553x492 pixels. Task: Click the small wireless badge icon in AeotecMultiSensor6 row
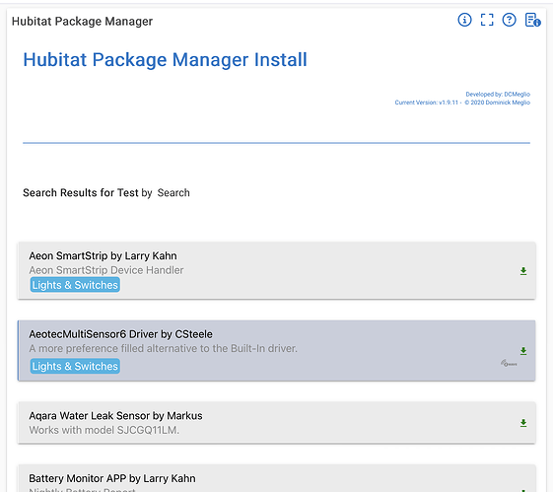coord(509,363)
